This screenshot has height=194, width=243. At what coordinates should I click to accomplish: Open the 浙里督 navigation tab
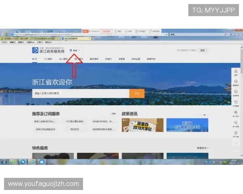[122, 59]
